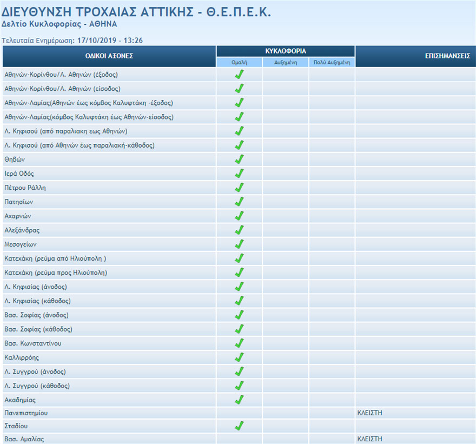Click the ΟΔΙΚΟΙ ΑΞΟΝΕΣ column header
The width and height of the screenshot is (476, 444).
point(109,56)
